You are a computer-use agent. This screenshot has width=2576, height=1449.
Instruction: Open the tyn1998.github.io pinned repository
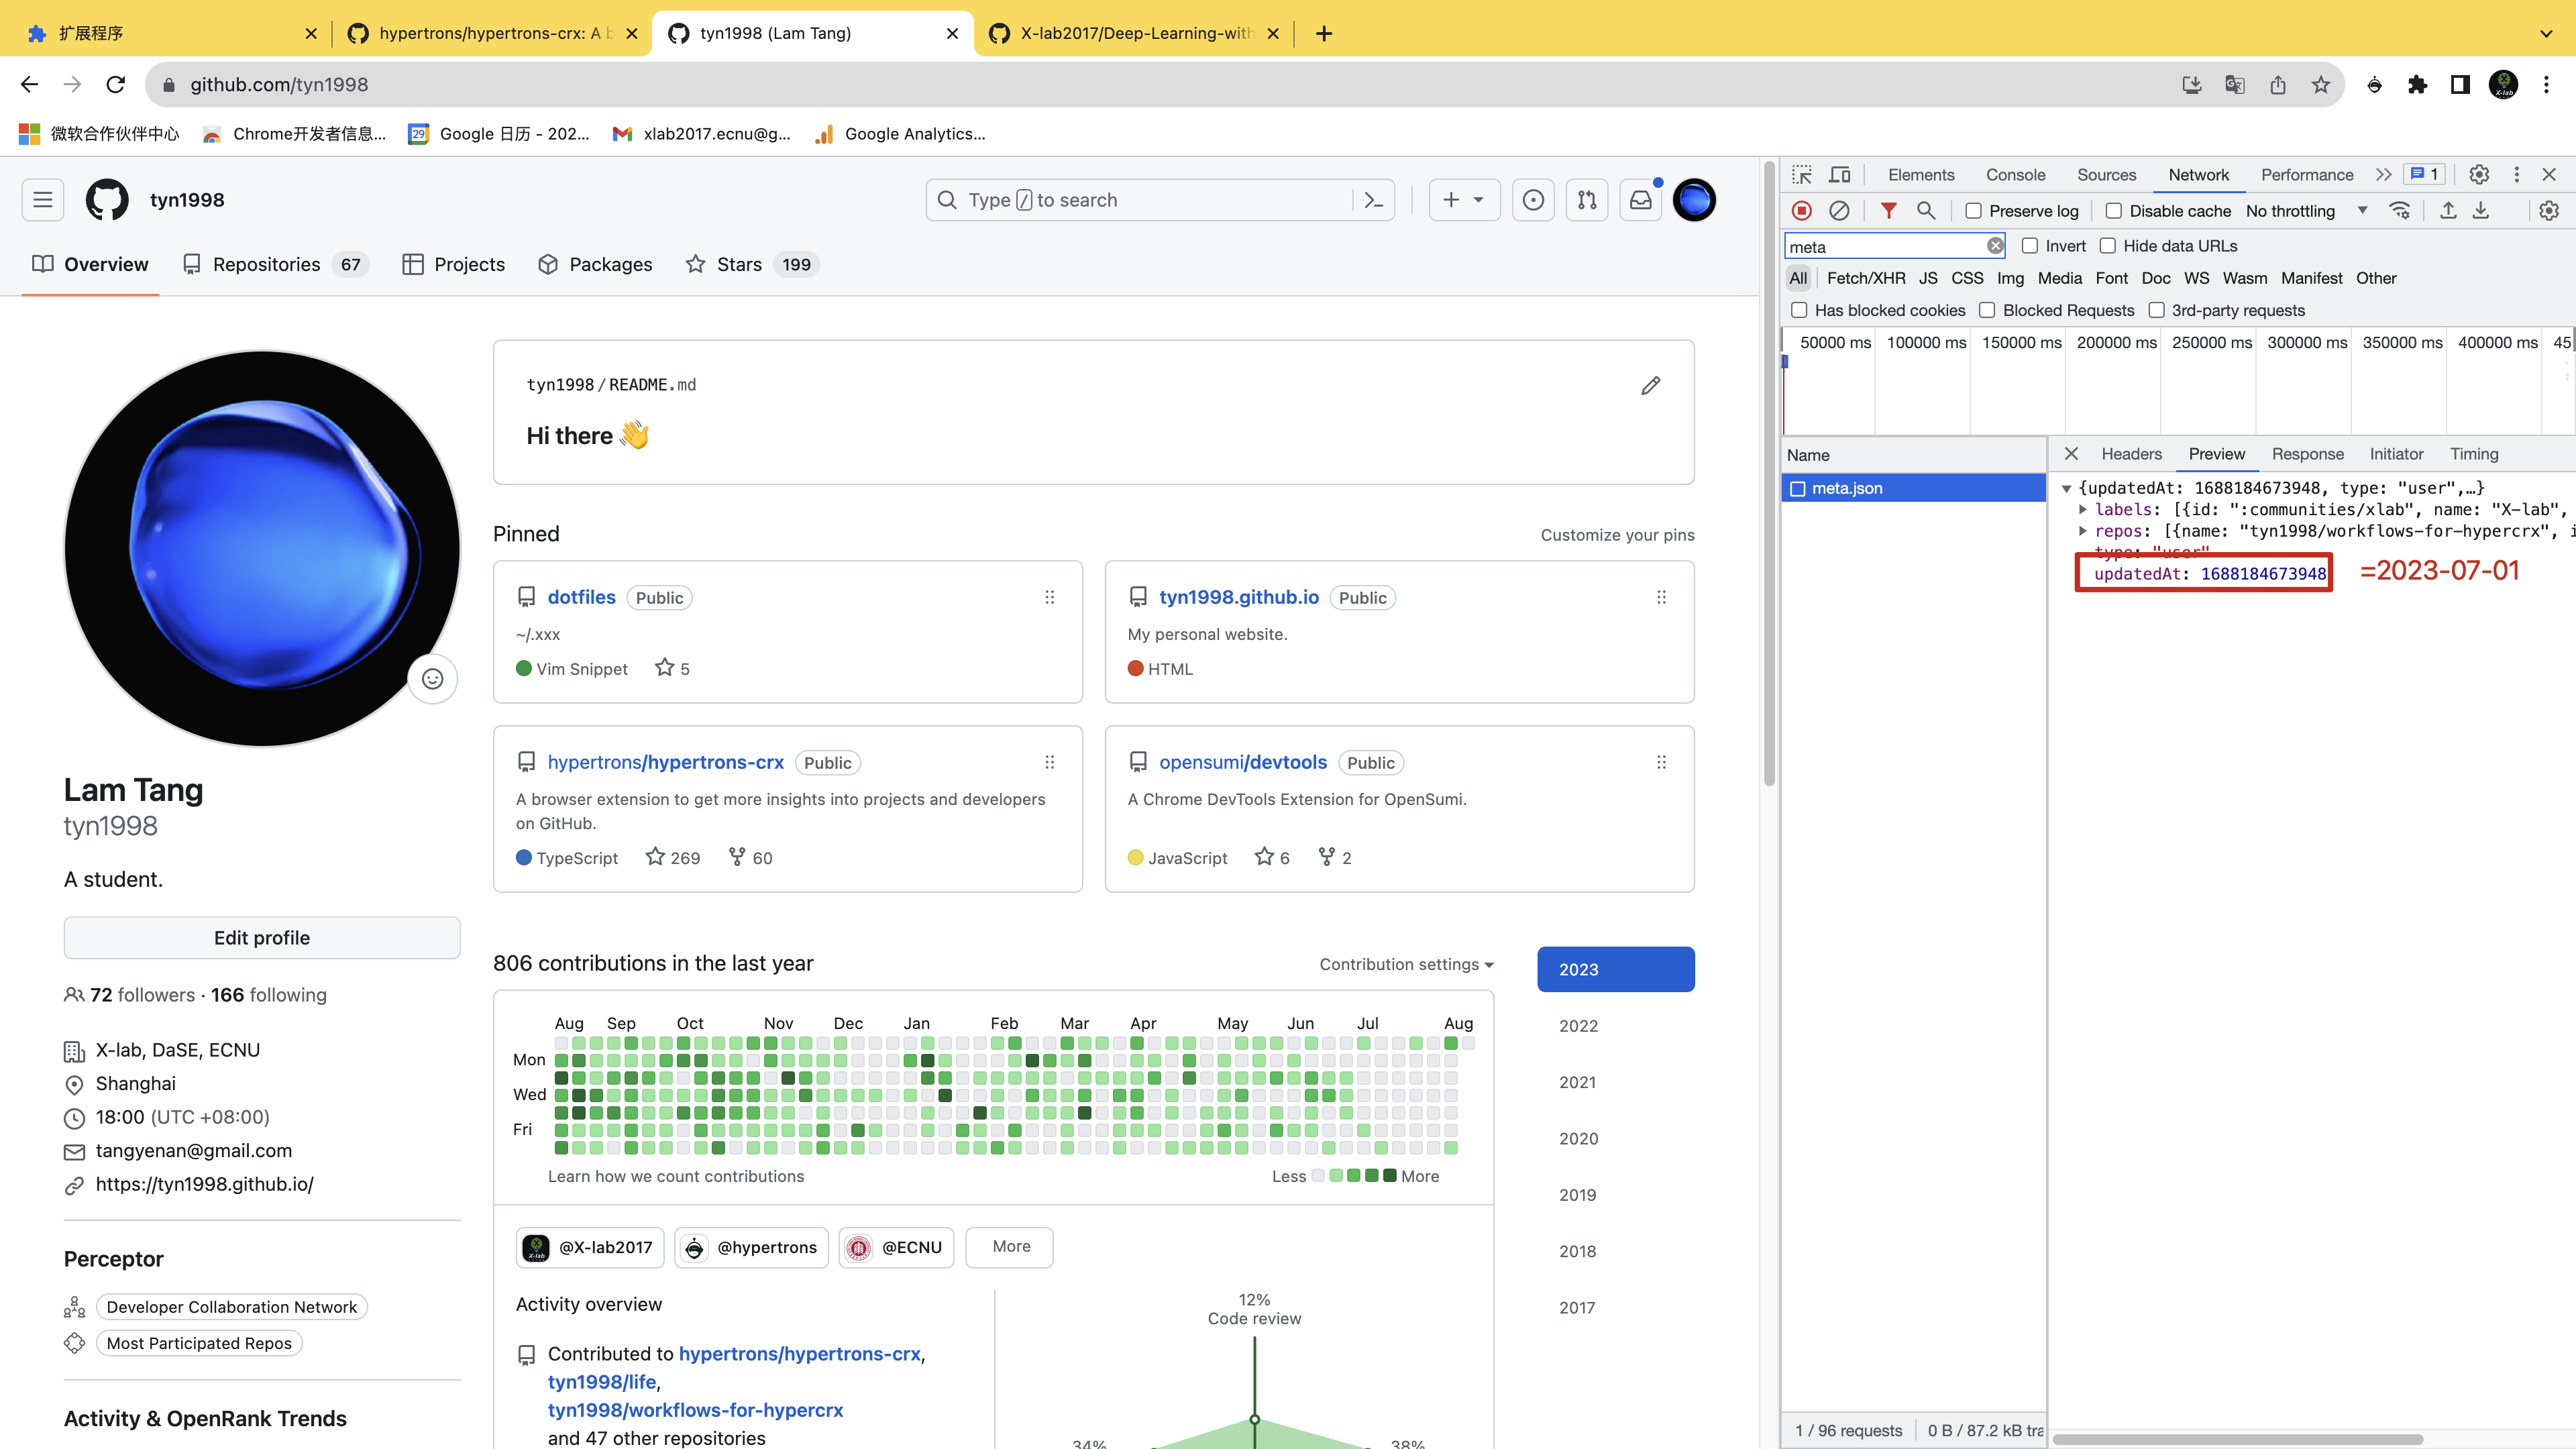1239,597
